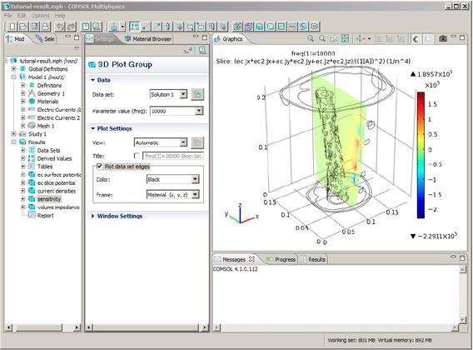
Task: Open the Parameter value (freq) dropdown
Action: pos(199,111)
